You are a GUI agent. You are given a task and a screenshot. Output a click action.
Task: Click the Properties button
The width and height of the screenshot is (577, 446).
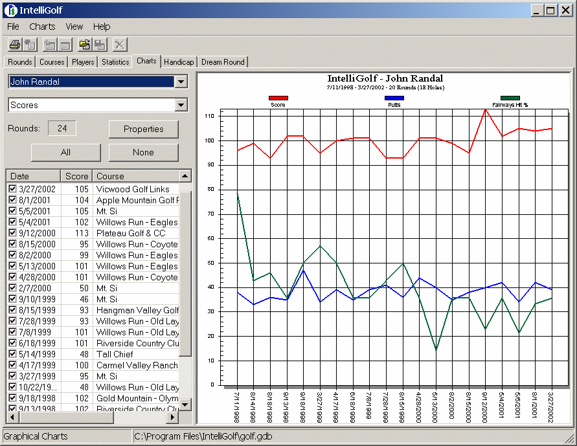pos(144,129)
